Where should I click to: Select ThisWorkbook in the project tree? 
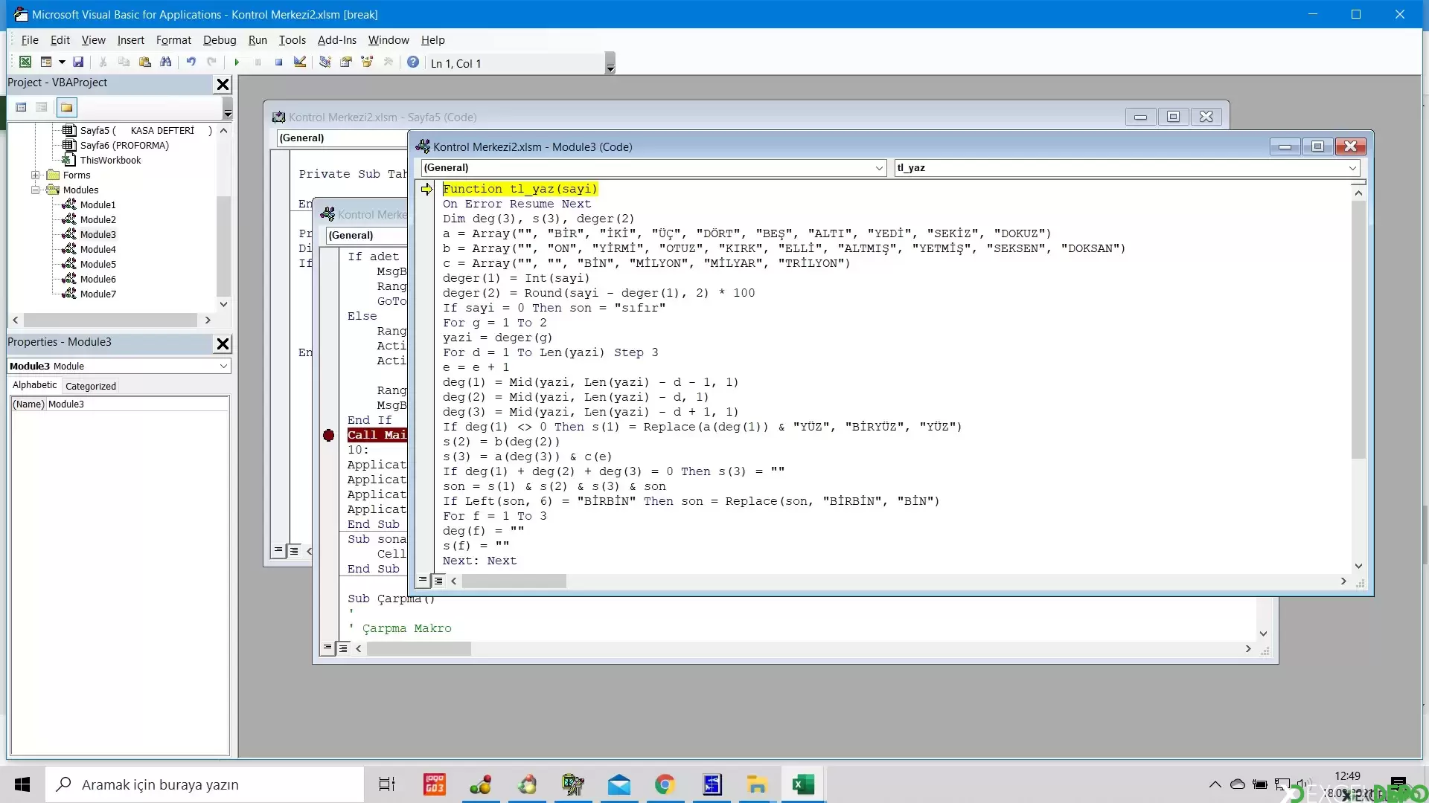point(110,161)
